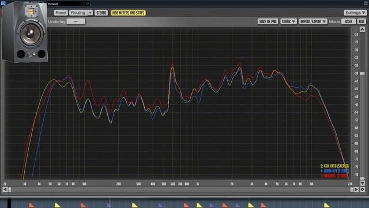This screenshot has height=208, width=369.
Task: Click the Underlay label text
Action: tap(57, 21)
